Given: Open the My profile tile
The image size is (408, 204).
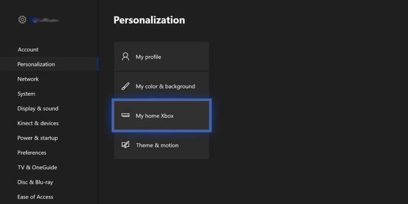Looking at the screenshot, I should click(x=161, y=57).
